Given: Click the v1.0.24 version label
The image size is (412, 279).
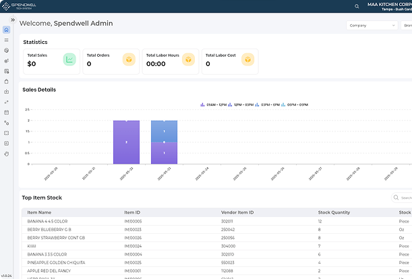Looking at the screenshot, I should (x=6, y=276).
